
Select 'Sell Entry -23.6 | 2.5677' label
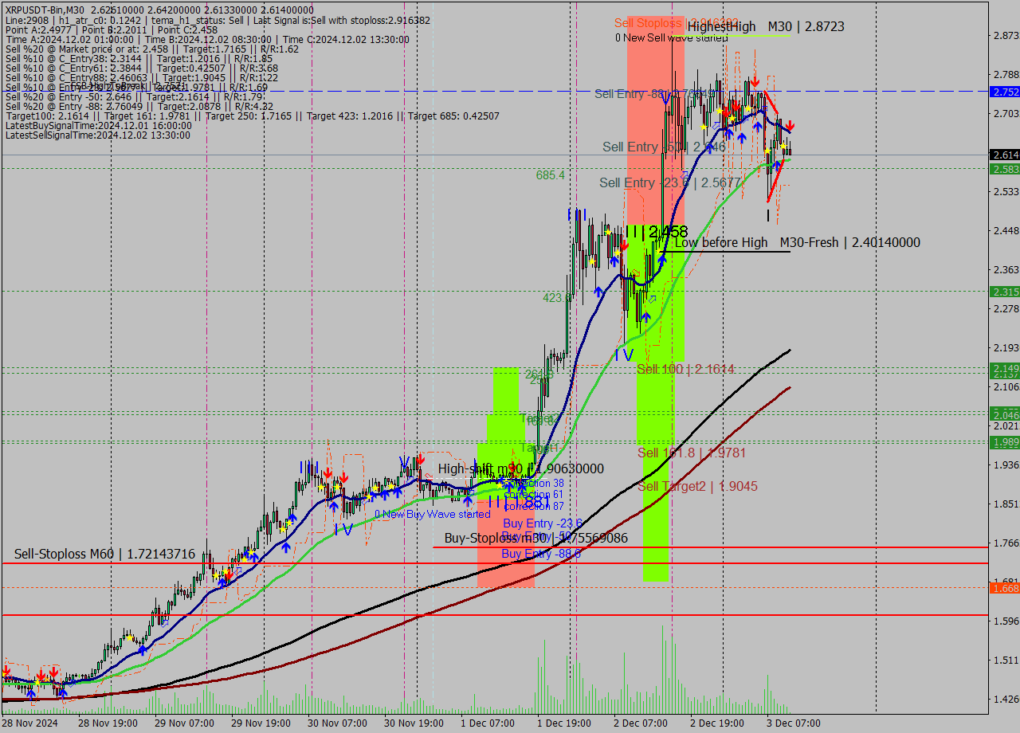point(670,182)
